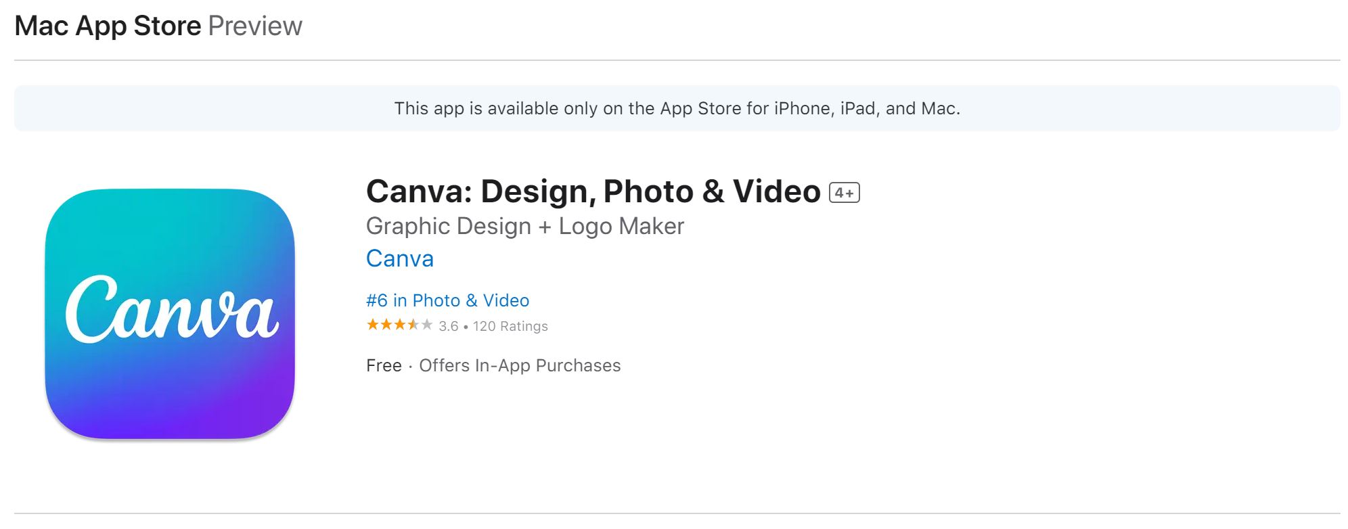This screenshot has height=529, width=1348.
Task: Click the Preview label in header
Action: (x=255, y=26)
